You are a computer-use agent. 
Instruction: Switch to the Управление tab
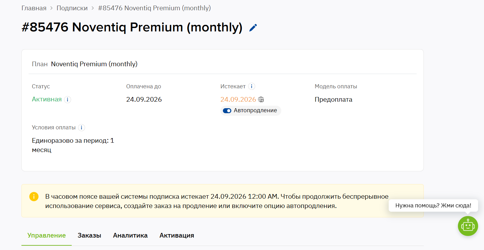(47, 235)
